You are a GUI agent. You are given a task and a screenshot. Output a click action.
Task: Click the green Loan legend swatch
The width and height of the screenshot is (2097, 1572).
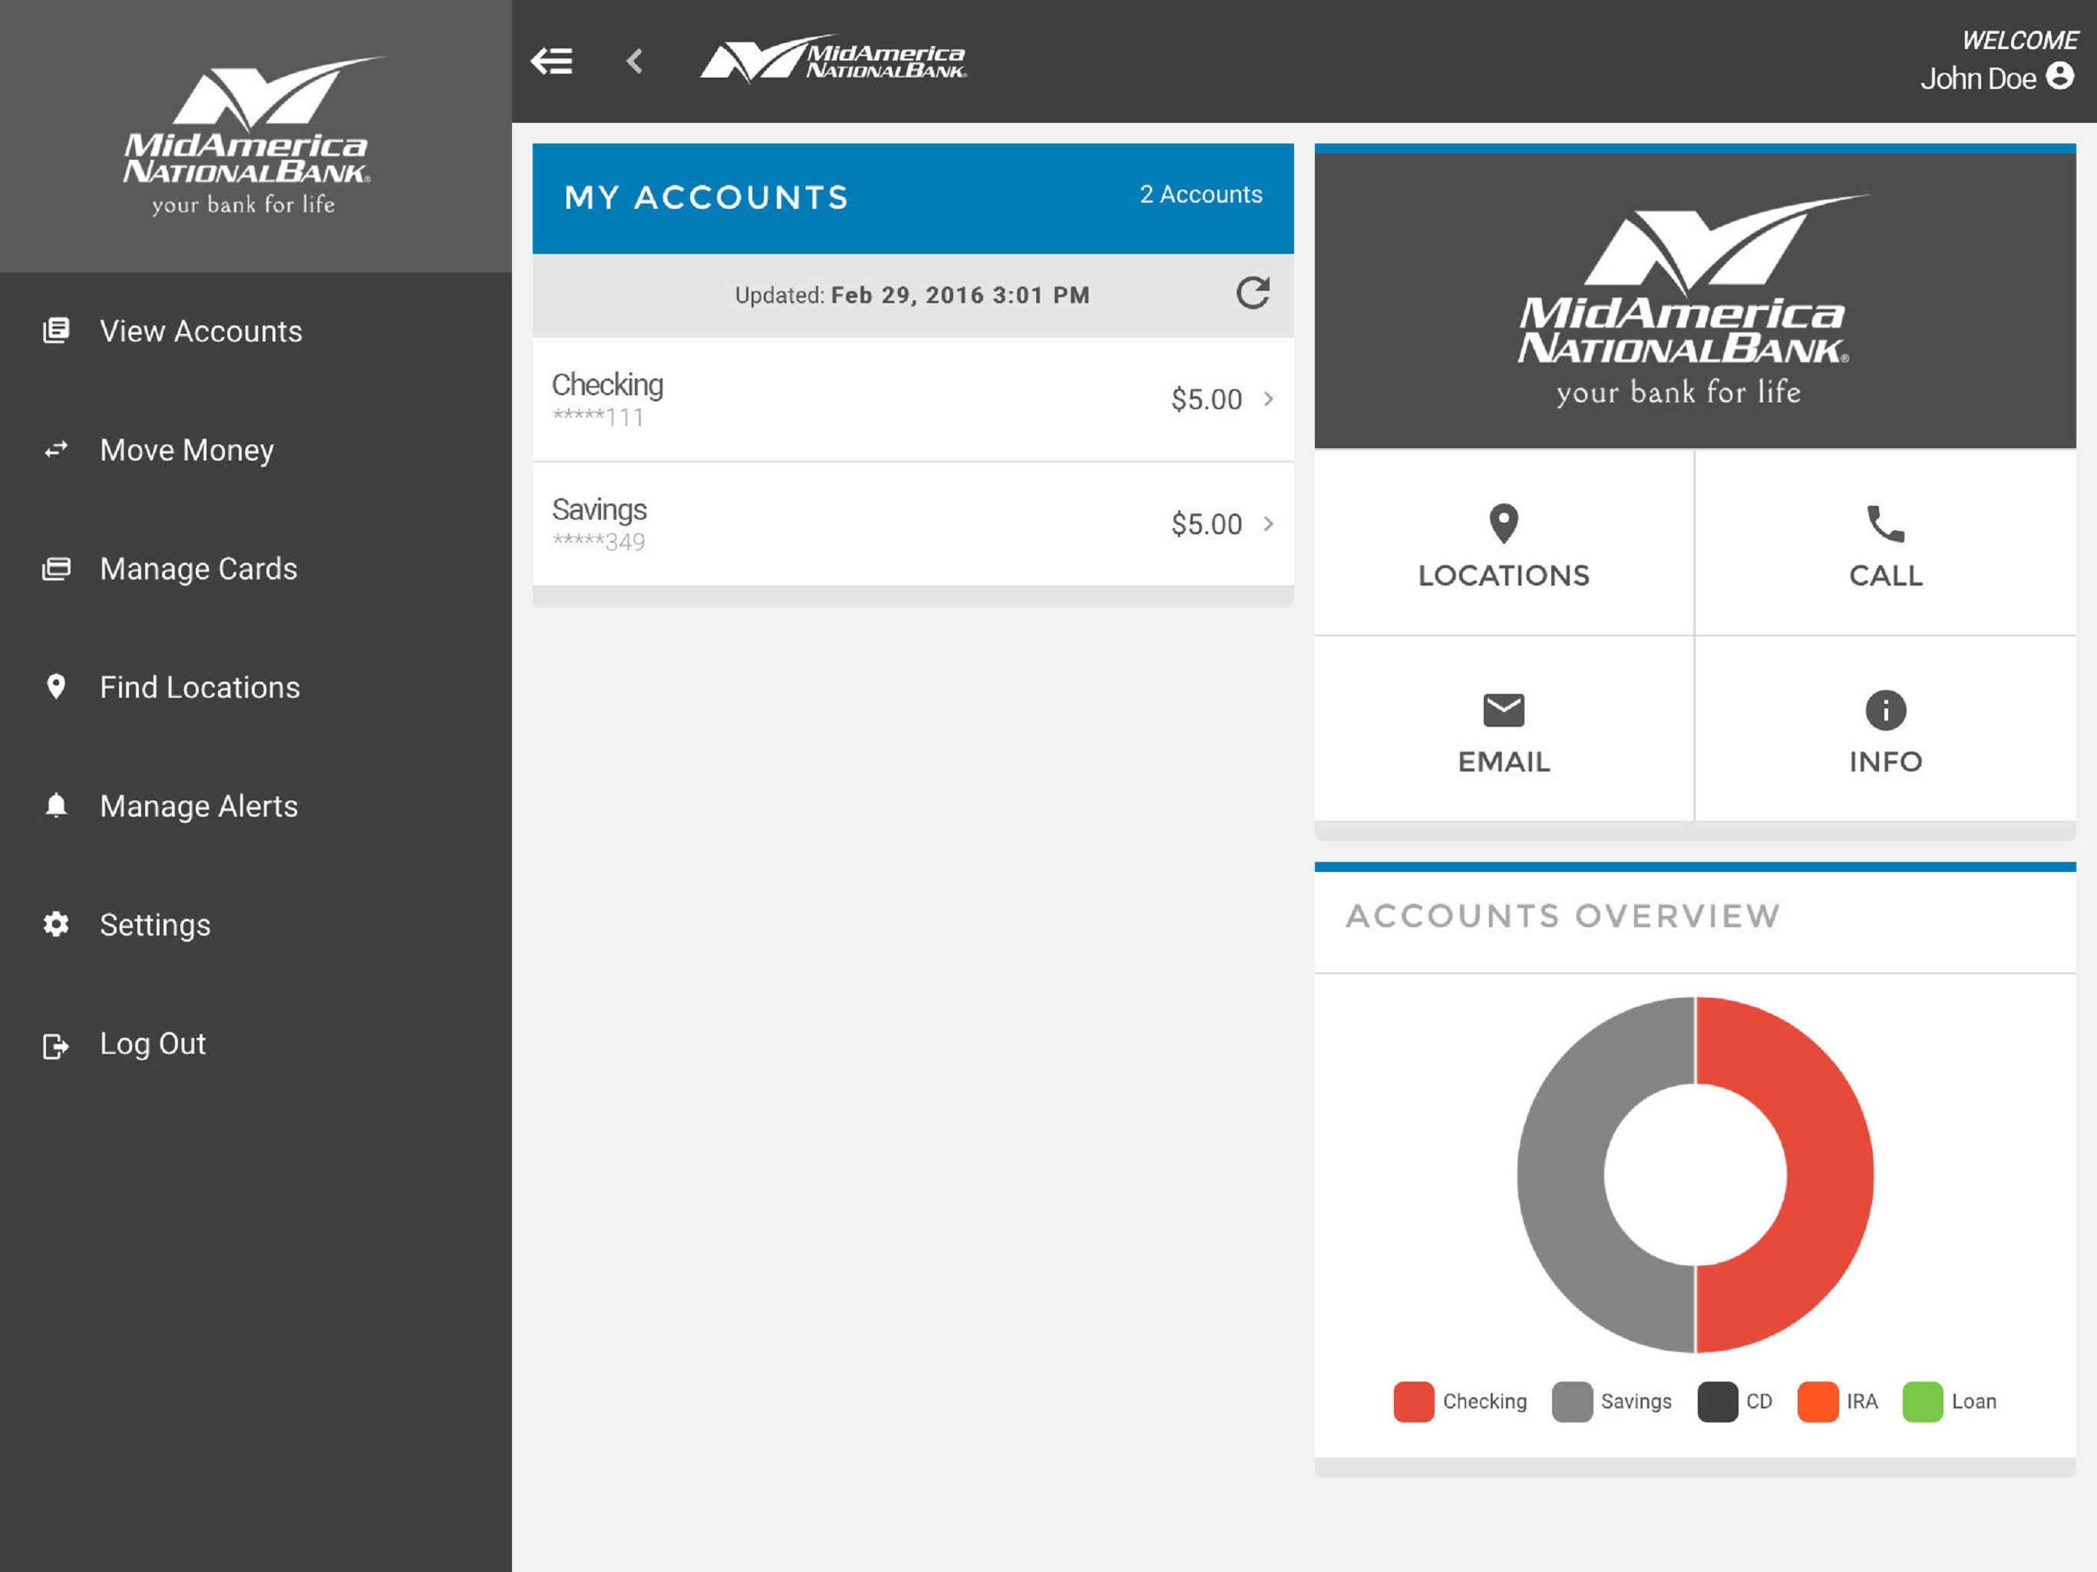pos(1922,1402)
